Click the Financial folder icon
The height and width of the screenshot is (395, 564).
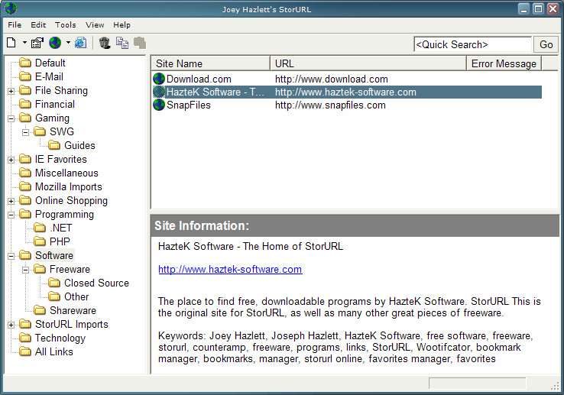[x=25, y=105]
